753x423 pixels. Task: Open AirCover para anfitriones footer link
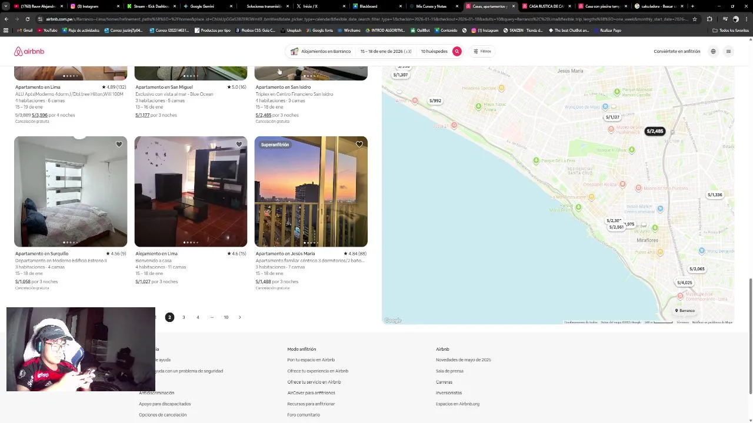311,392
